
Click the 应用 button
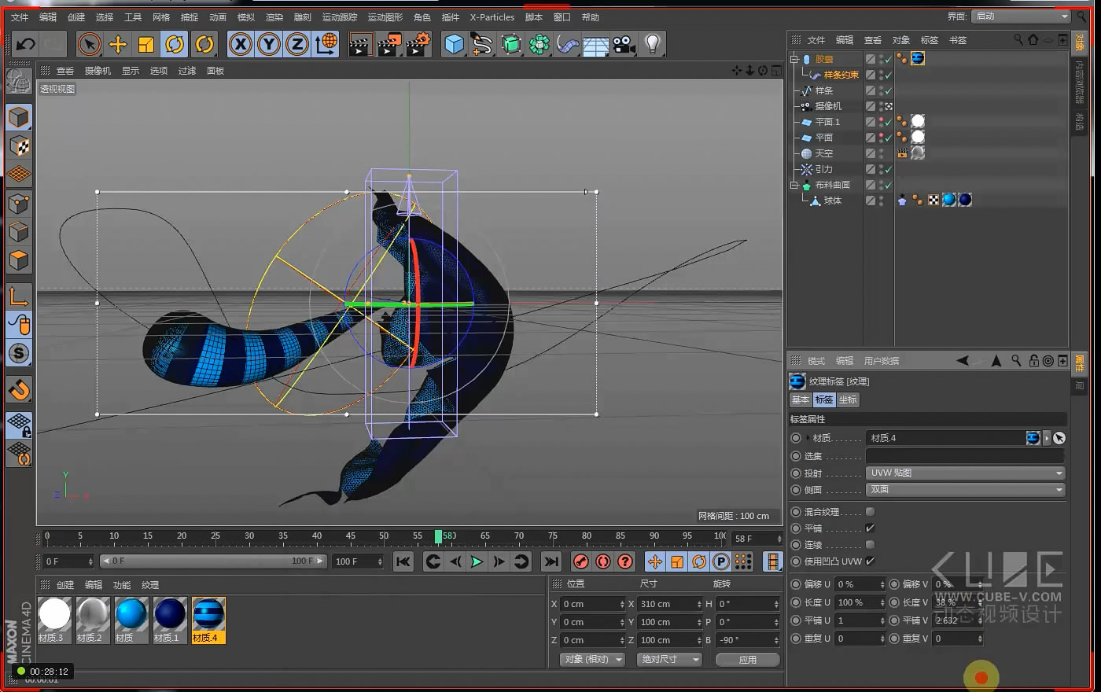[747, 660]
